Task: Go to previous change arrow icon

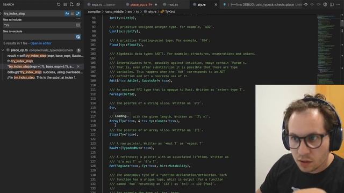Action: coord(312,4)
